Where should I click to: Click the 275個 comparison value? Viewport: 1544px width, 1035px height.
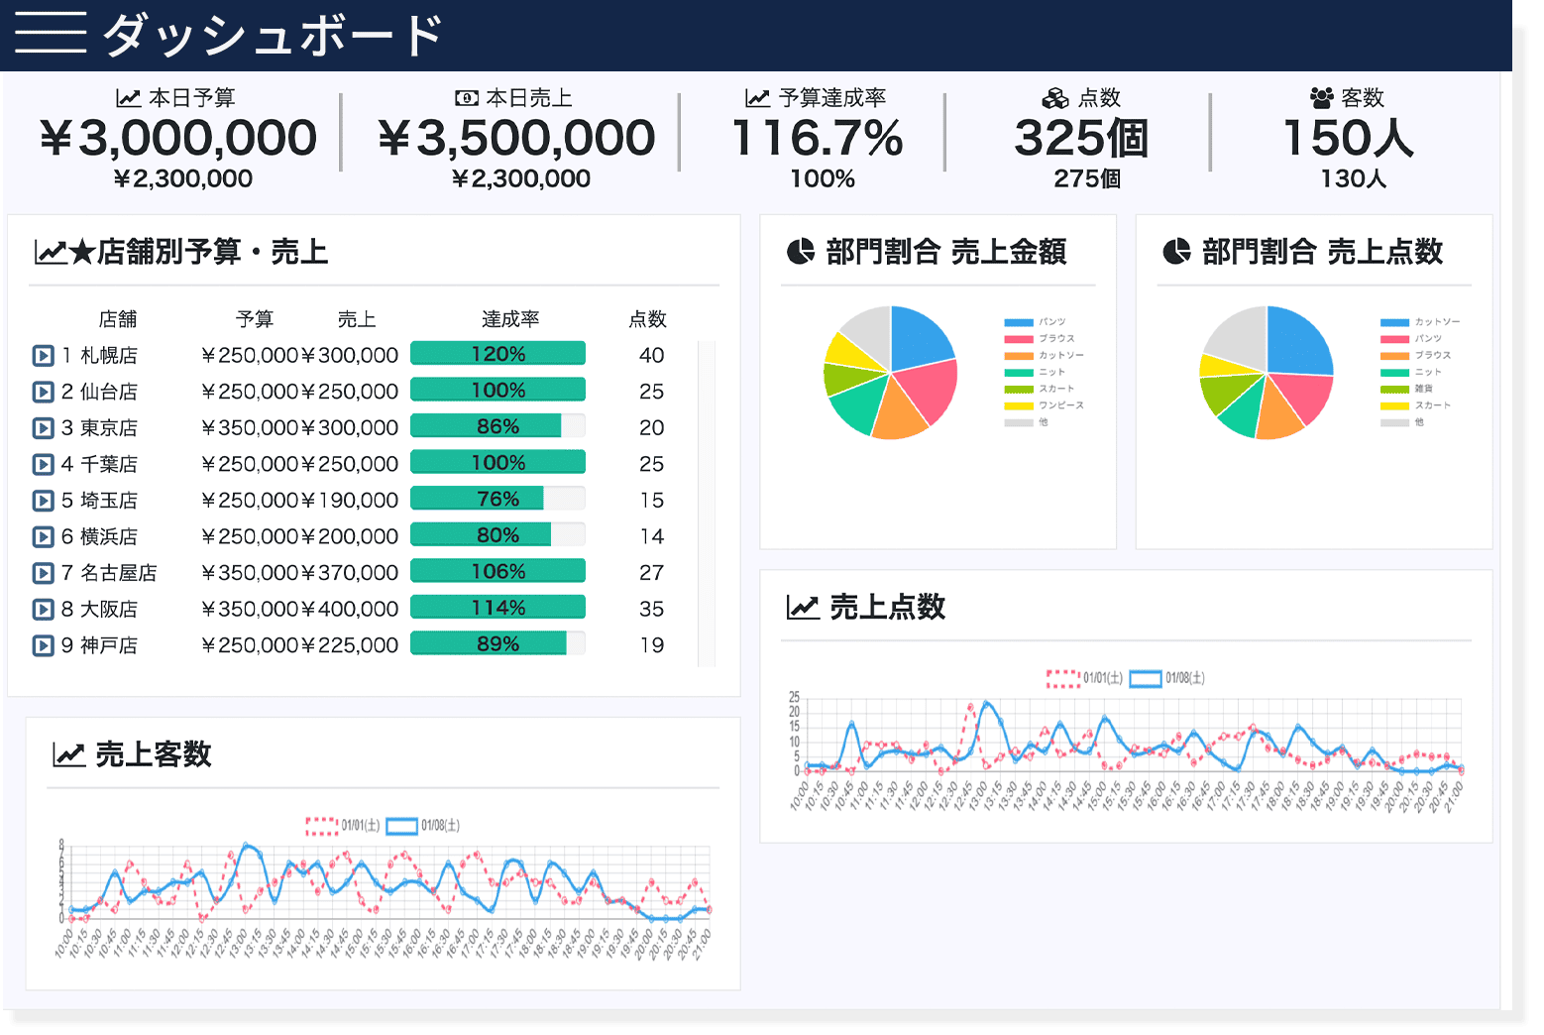pos(1087,179)
